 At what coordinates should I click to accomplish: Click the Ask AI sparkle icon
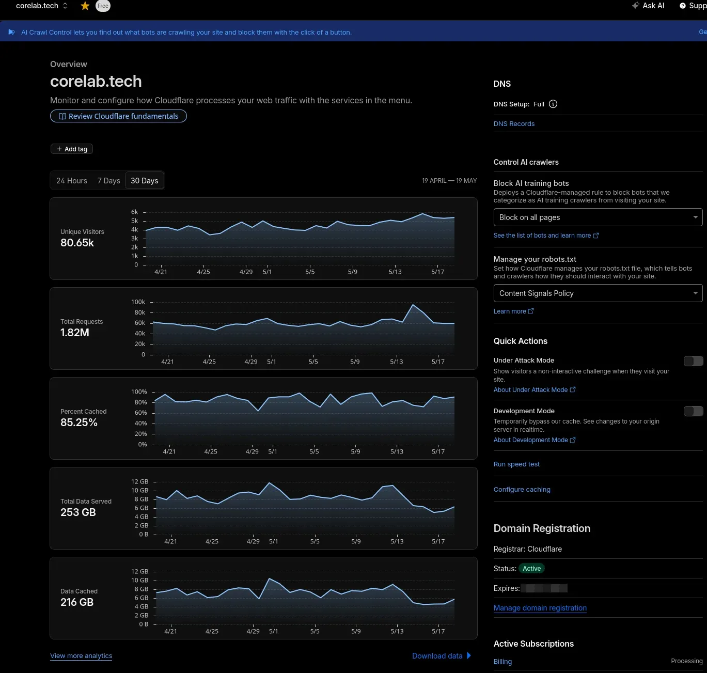[636, 6]
